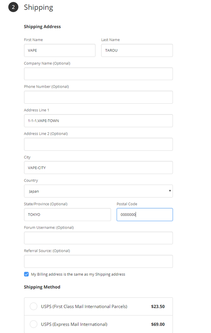The width and height of the screenshot is (211, 333).
Task: Click the Forum Username optional field
Action: click(98, 238)
